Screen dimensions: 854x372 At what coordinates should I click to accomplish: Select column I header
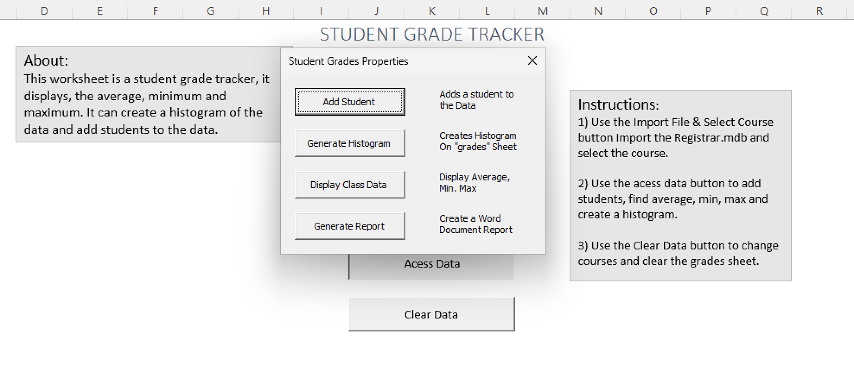click(x=321, y=11)
